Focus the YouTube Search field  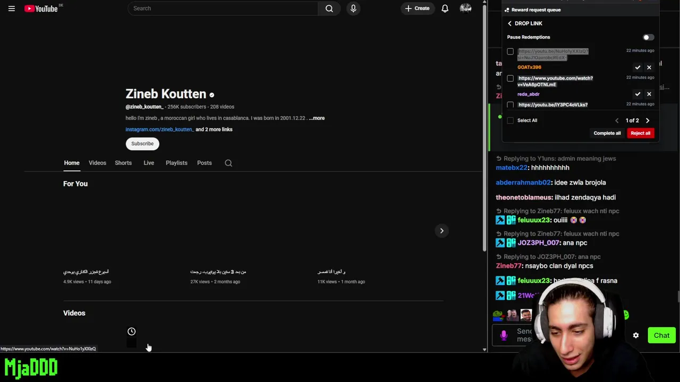coord(223,8)
